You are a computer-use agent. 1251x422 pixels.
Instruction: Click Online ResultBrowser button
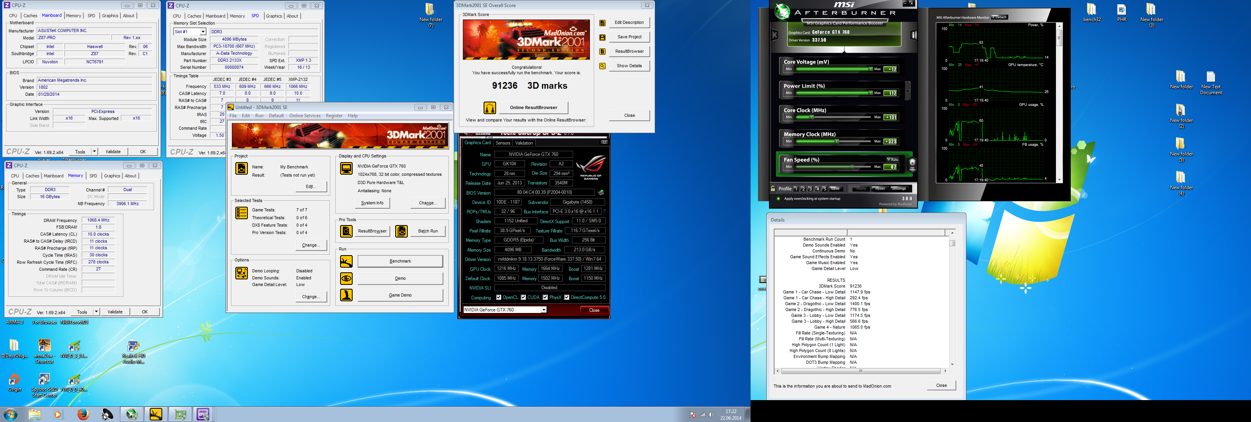point(534,107)
